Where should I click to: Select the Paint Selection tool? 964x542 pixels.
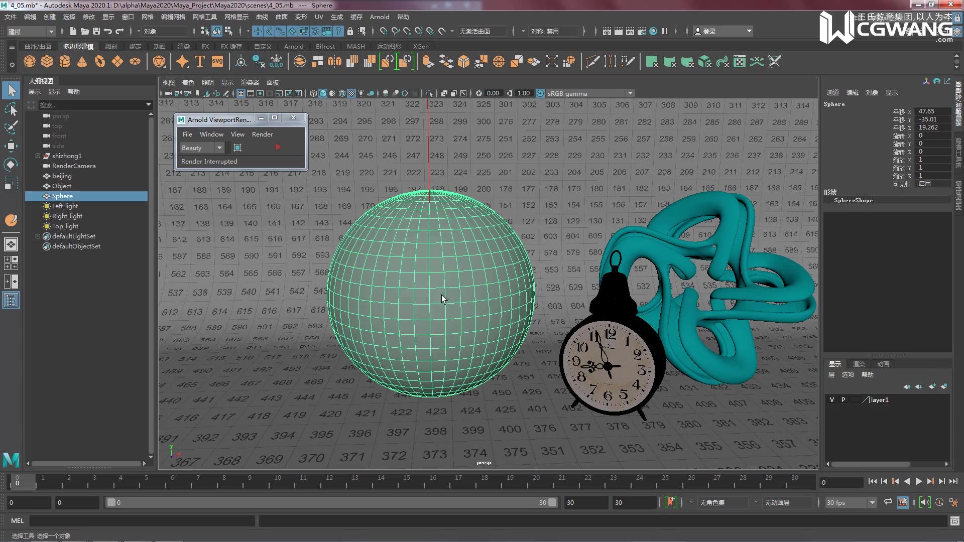coord(11,127)
